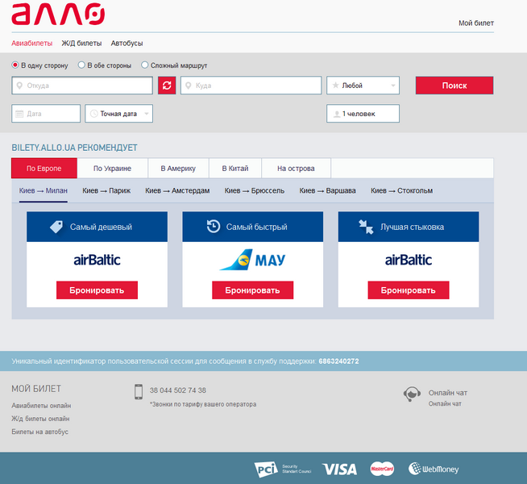Open the Авиабилеты онлайн footer link
The height and width of the screenshot is (484, 527).
tap(41, 406)
